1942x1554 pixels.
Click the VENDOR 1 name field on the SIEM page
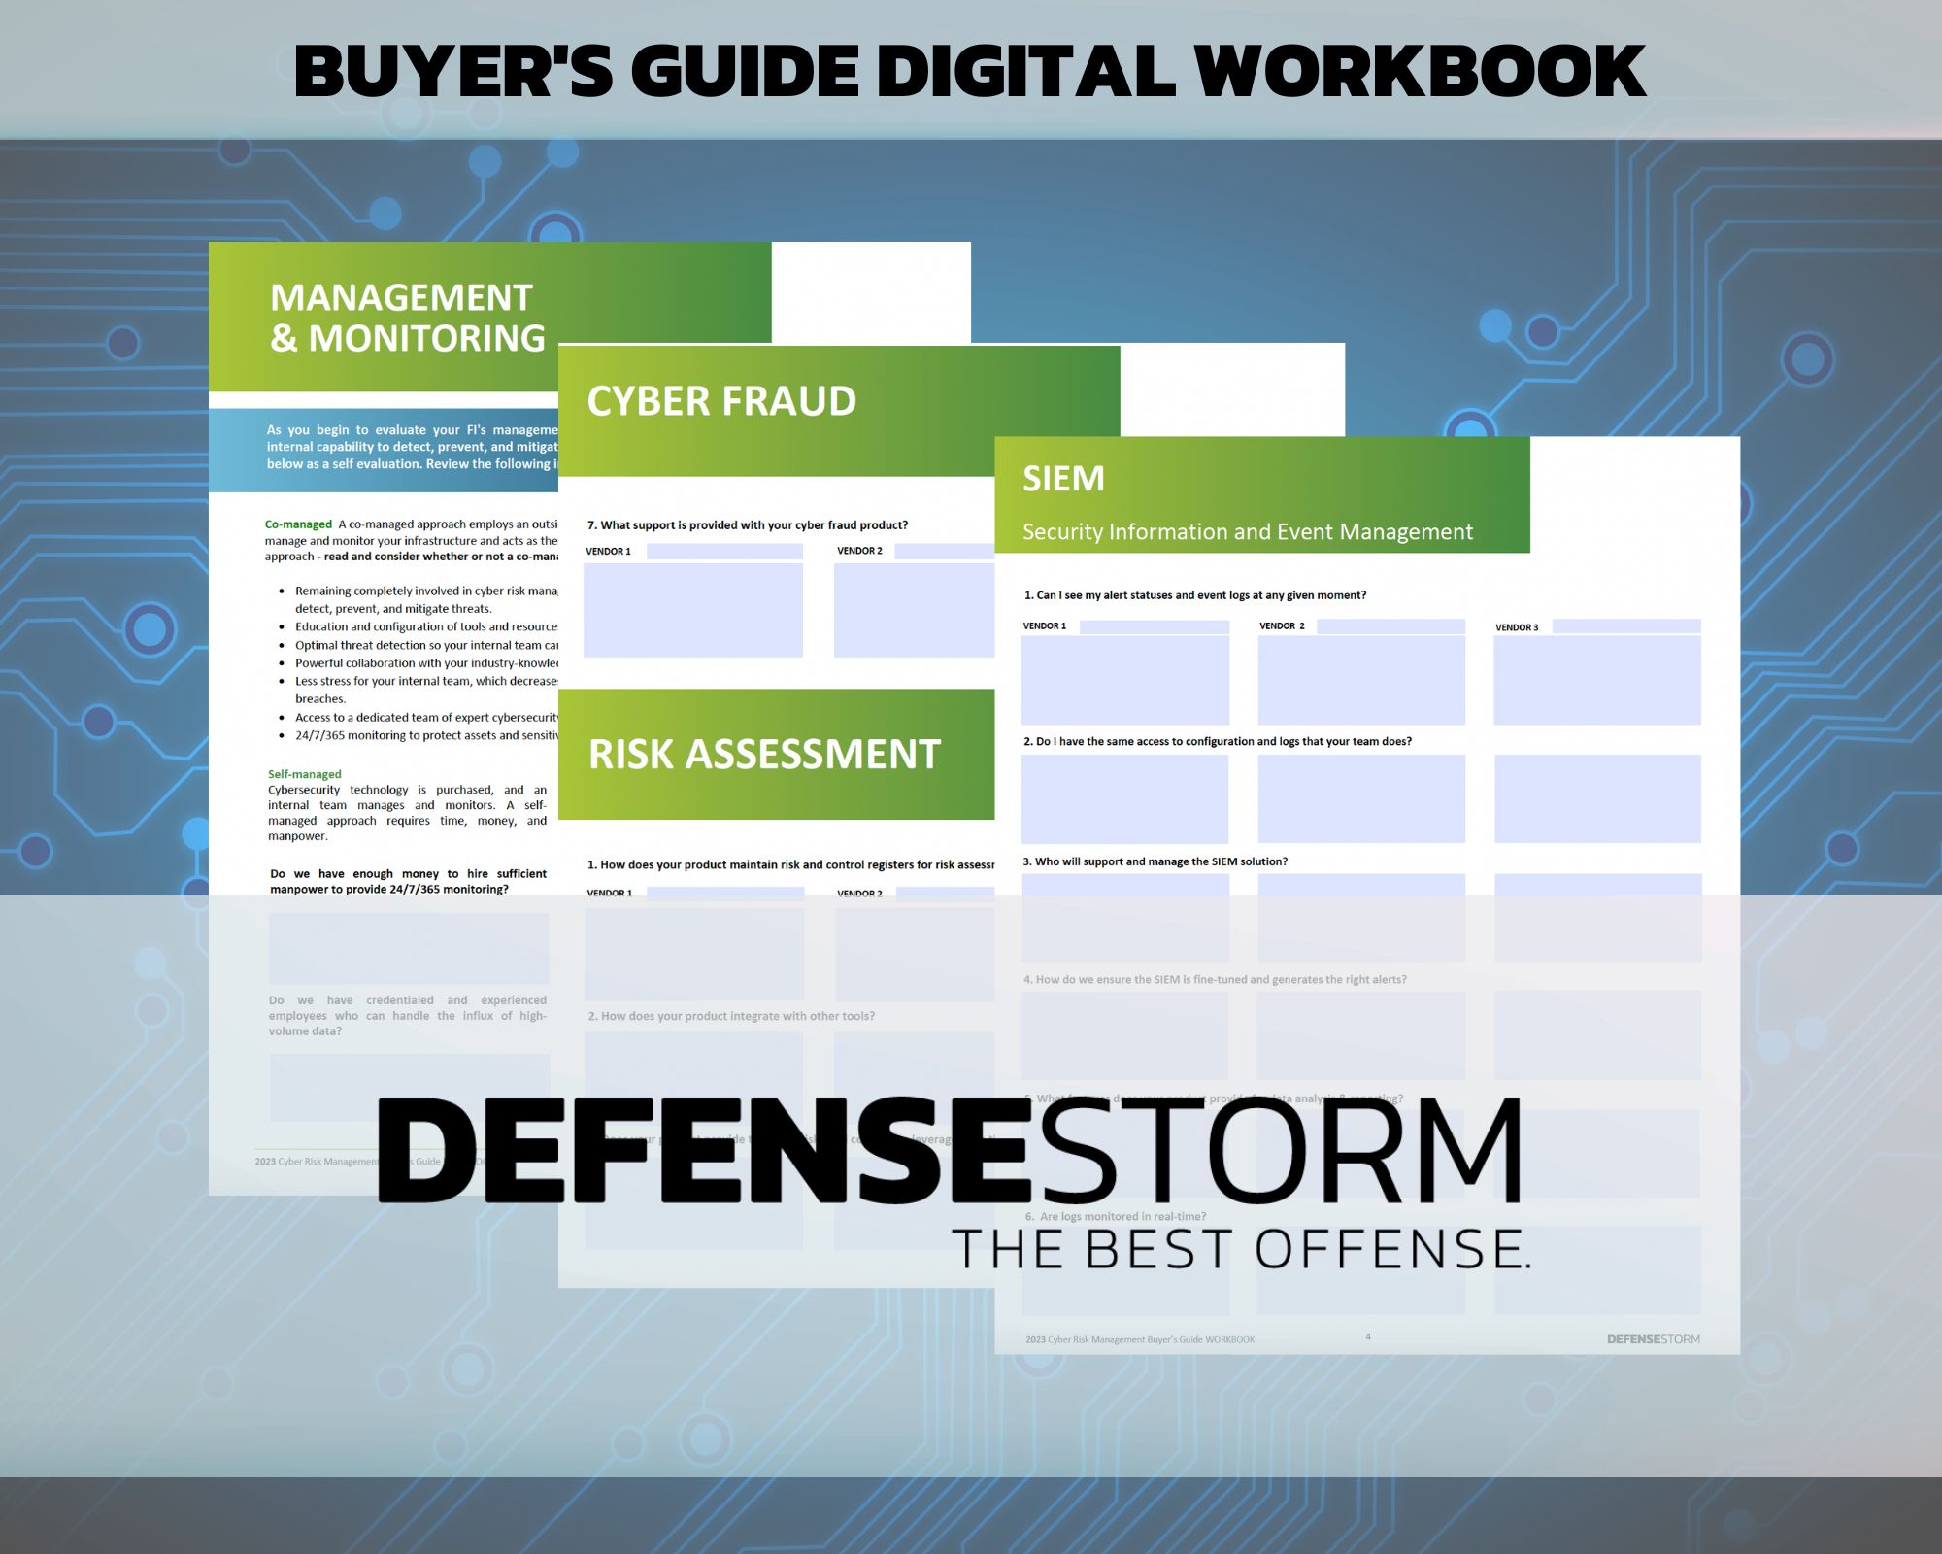tap(1155, 626)
